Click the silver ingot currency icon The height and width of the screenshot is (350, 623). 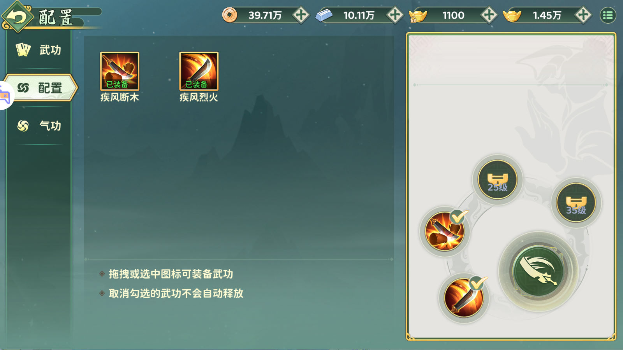coord(324,16)
